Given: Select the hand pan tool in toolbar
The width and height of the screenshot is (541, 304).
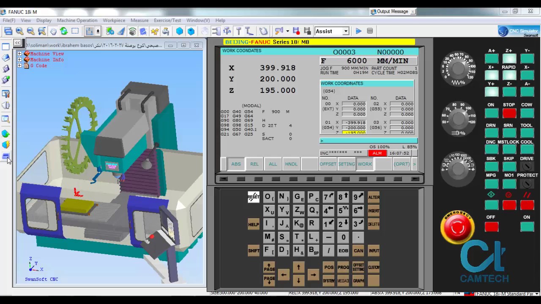Looking at the screenshot, I should (53, 31).
